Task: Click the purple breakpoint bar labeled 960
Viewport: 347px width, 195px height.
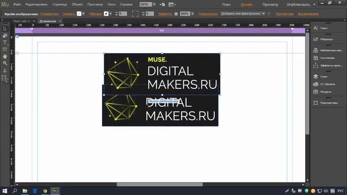Action: 162,30
